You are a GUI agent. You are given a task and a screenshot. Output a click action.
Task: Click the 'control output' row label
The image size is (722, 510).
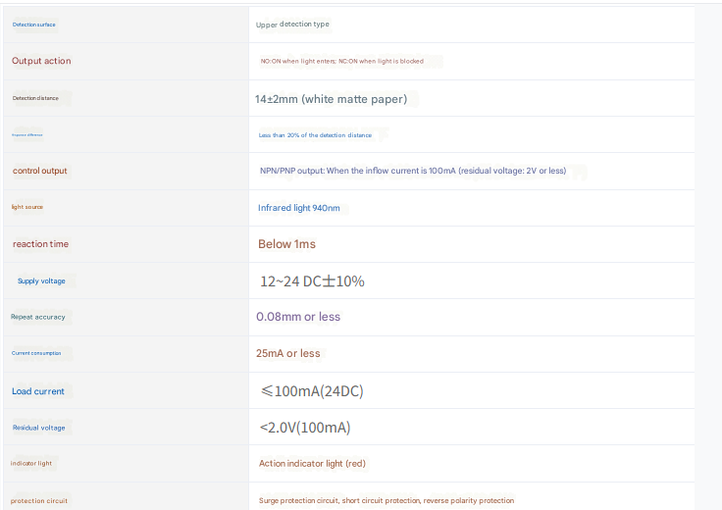click(x=40, y=171)
